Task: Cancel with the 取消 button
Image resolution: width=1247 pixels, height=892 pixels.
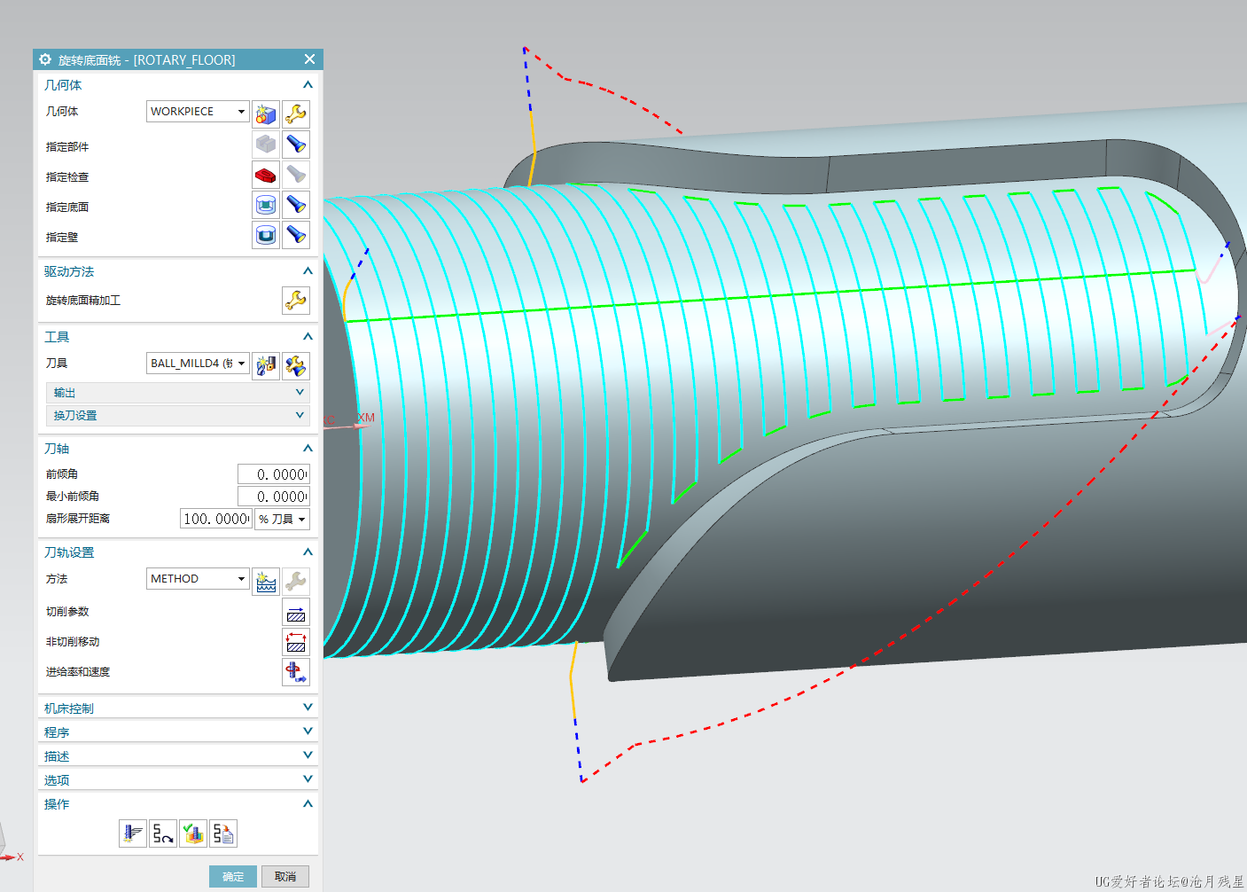Action: click(285, 876)
